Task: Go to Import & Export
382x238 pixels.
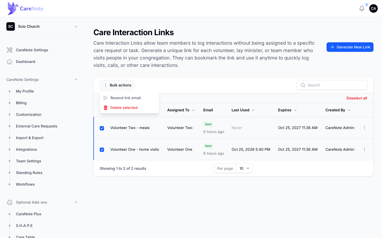Action: click(x=30, y=138)
